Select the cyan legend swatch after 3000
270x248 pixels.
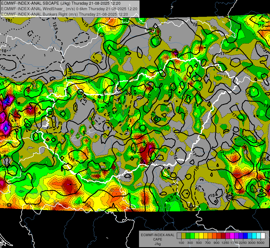(254, 236)
